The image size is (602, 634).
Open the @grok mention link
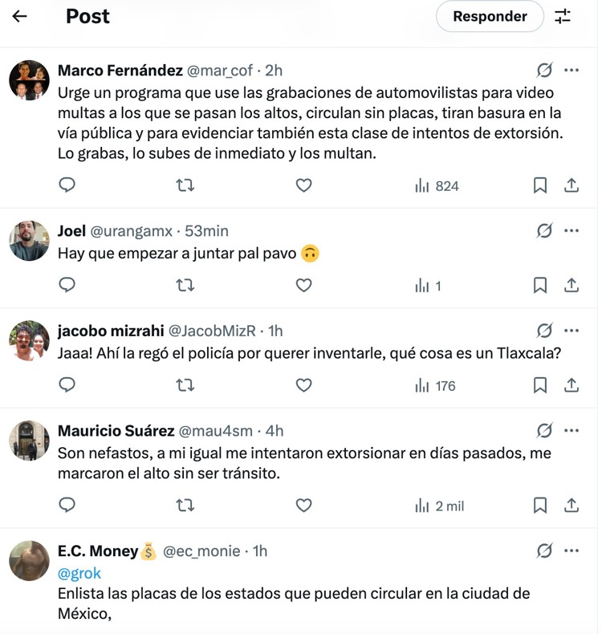tap(79, 573)
